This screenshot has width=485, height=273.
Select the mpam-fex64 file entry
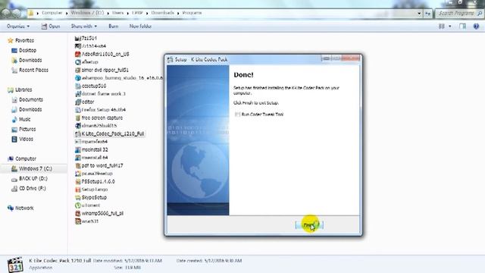pos(91,142)
